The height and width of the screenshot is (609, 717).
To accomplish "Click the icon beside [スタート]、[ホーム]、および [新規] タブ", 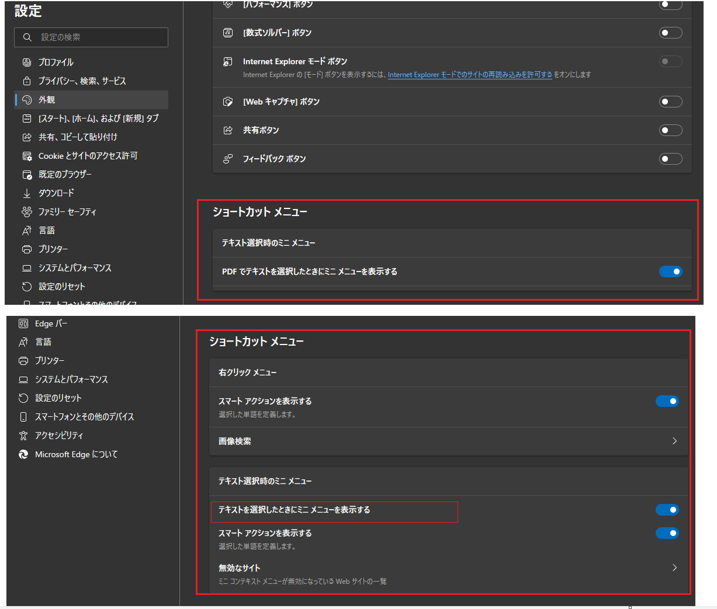I will coord(27,119).
